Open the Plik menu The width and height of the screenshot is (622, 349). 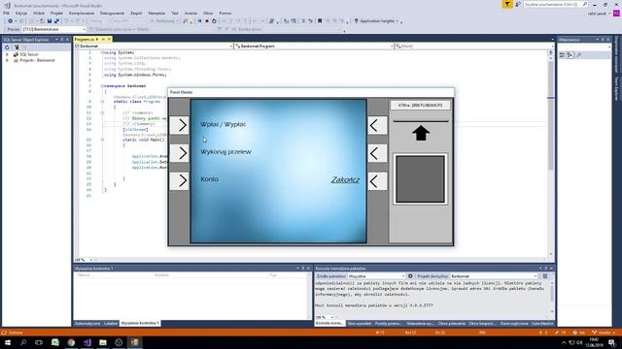7,13
